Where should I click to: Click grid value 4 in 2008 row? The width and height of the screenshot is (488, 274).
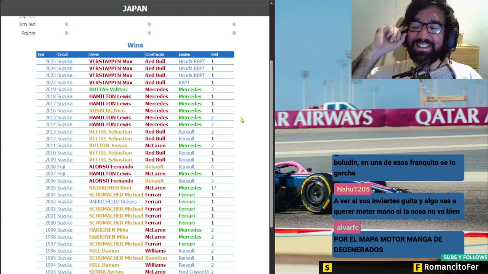click(212, 167)
